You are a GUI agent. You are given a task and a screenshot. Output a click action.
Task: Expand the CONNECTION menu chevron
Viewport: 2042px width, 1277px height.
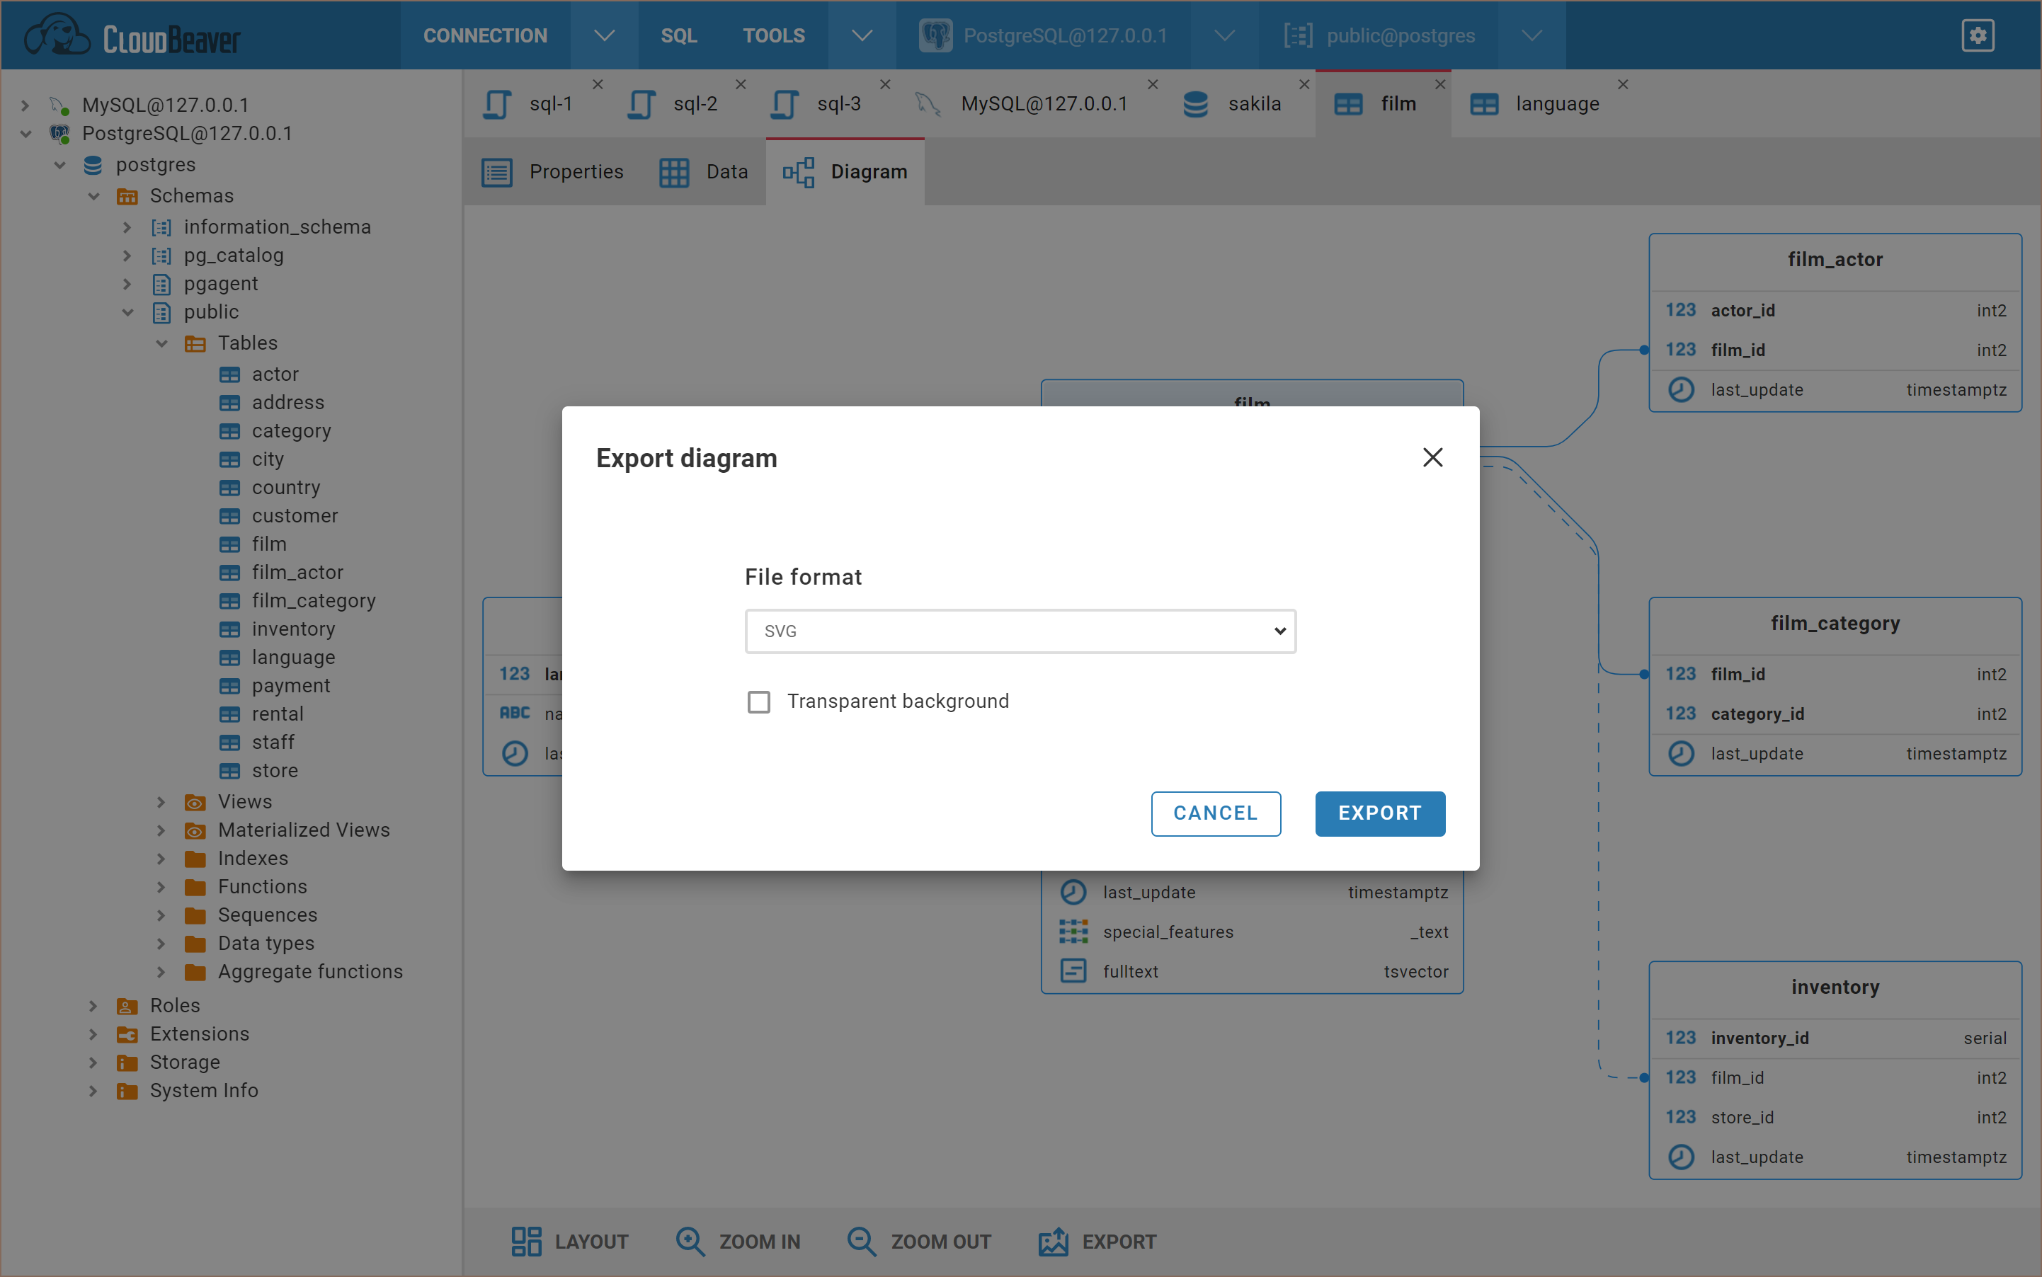(x=603, y=35)
